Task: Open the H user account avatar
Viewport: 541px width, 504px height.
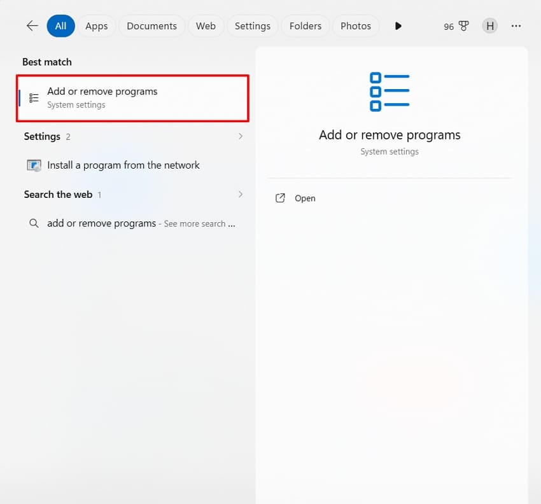Action: [490, 26]
